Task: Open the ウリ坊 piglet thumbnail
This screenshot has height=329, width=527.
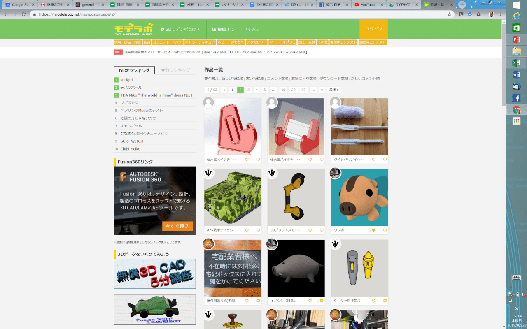Action: 359,197
